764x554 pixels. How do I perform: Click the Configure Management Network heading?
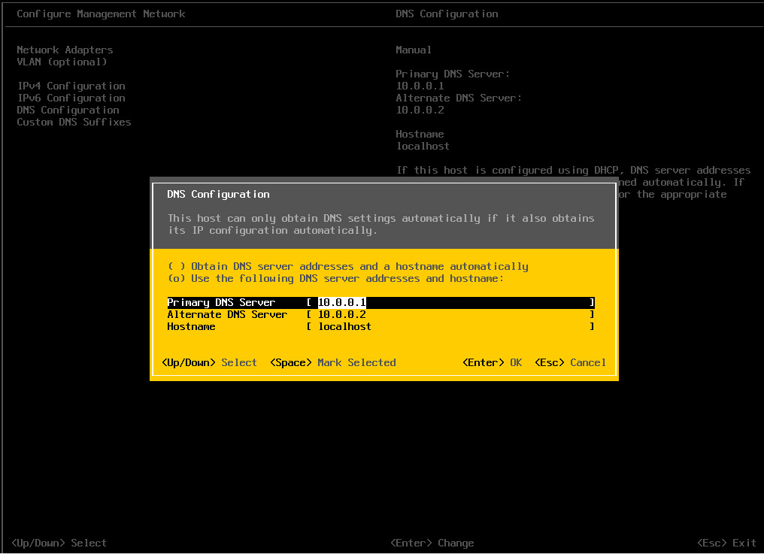101,14
